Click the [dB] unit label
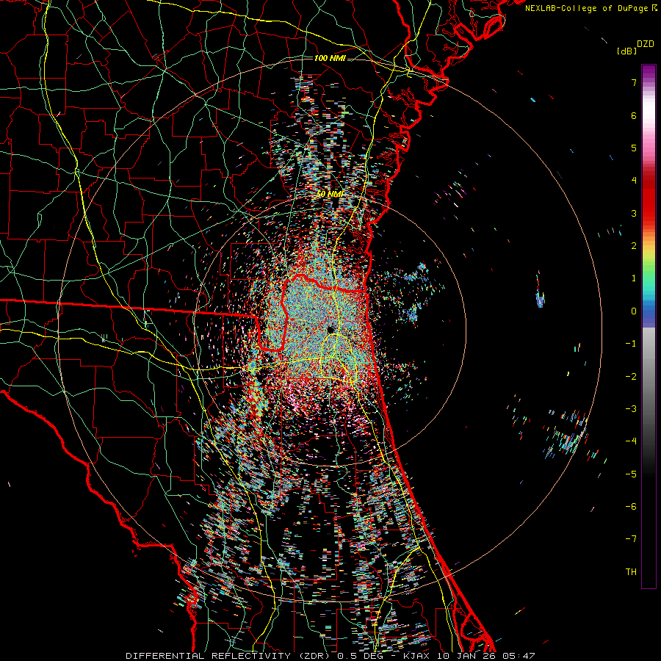The width and height of the screenshot is (661, 661). click(x=626, y=51)
